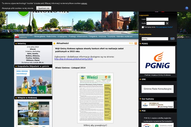Click the blue info icon in cookie bar
The height and width of the screenshot is (127, 191).
click(187, 8)
